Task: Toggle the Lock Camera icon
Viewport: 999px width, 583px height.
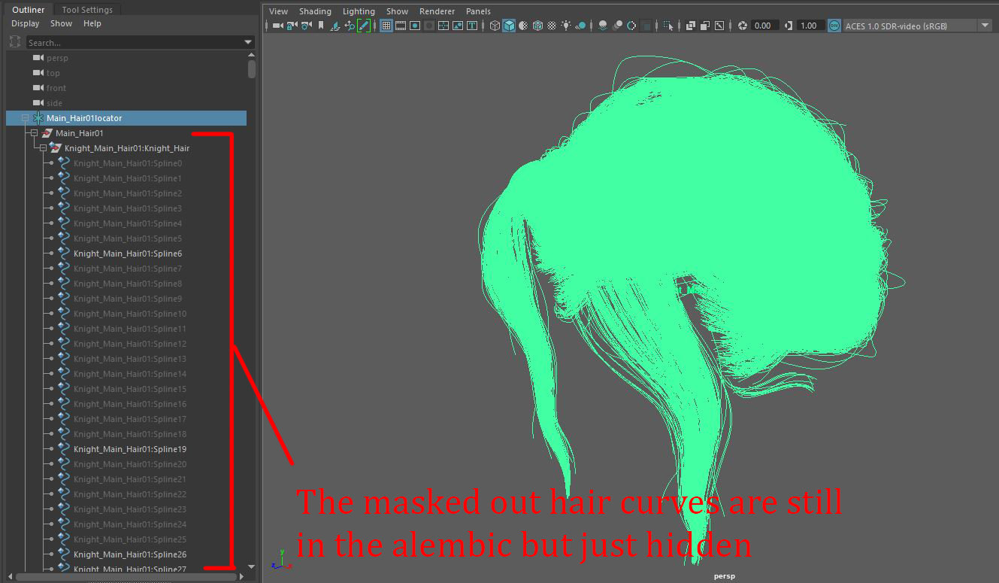Action: pyautogui.click(x=292, y=26)
